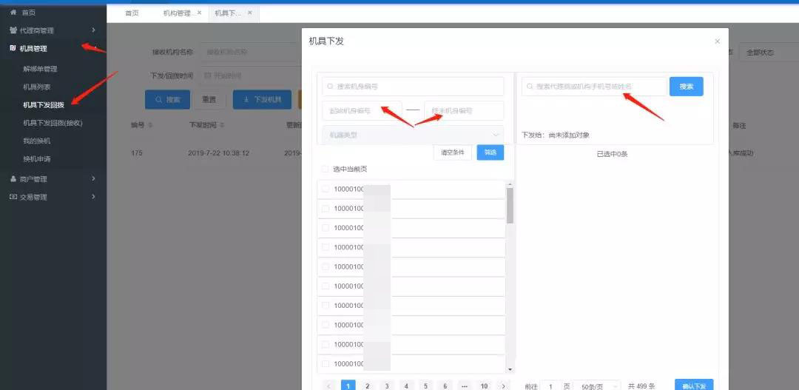Viewport: 799px width, 390px height.
Task: Click the 清空条件 button
Action: coord(453,152)
